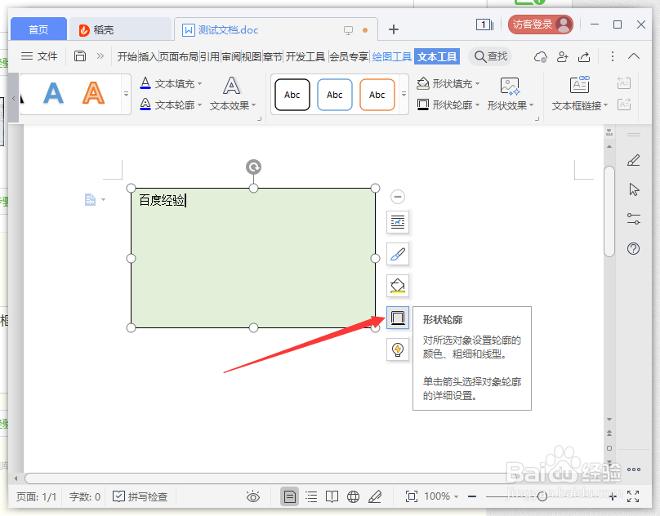Screen dimensions: 660x516
Task: Click the zoom out minus button
Action: click(x=472, y=496)
